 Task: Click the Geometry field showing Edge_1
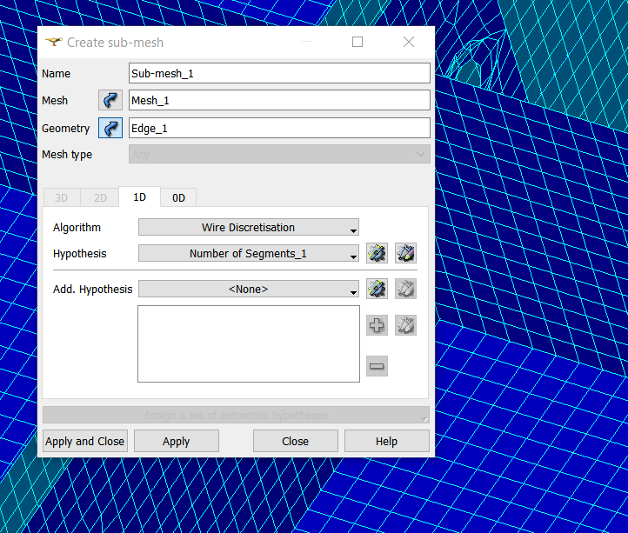click(279, 128)
